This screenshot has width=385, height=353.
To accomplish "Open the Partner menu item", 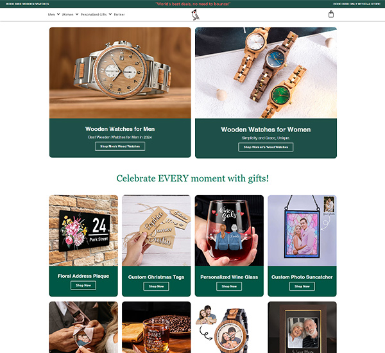I will (119, 15).
